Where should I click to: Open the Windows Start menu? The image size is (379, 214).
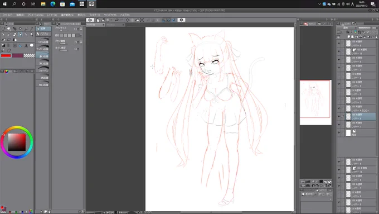click(x=4, y=4)
